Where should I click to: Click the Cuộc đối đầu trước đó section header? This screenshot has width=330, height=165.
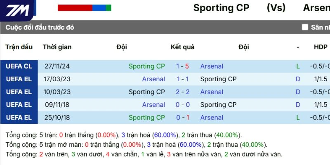point(40,27)
